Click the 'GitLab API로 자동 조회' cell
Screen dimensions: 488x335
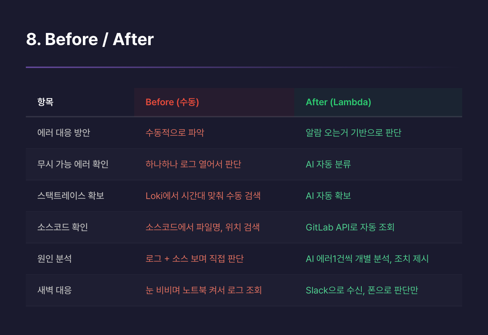(350, 227)
